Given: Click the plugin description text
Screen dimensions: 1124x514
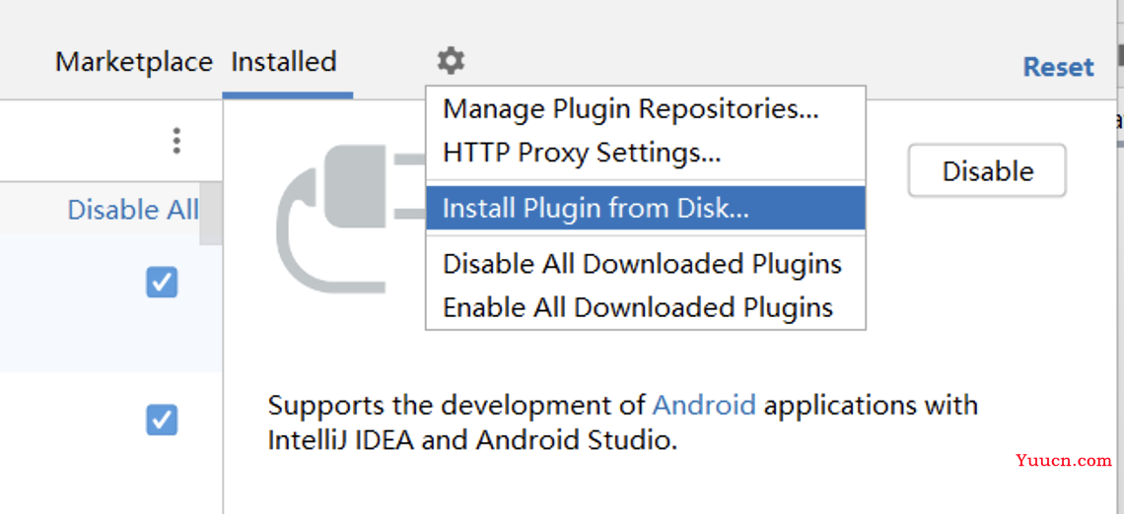Looking at the screenshot, I should pyautogui.click(x=622, y=423).
